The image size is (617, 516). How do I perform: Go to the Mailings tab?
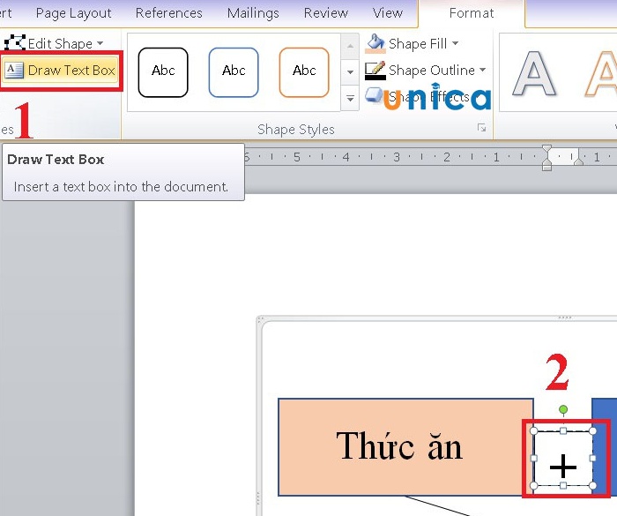pos(253,13)
